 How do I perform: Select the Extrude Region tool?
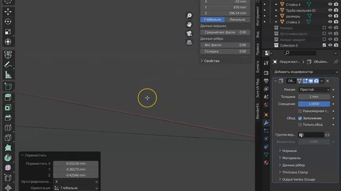pyautogui.click(x=8, y=98)
